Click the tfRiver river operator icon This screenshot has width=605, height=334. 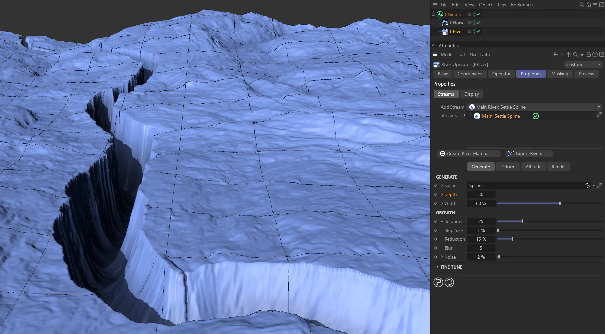pos(445,31)
